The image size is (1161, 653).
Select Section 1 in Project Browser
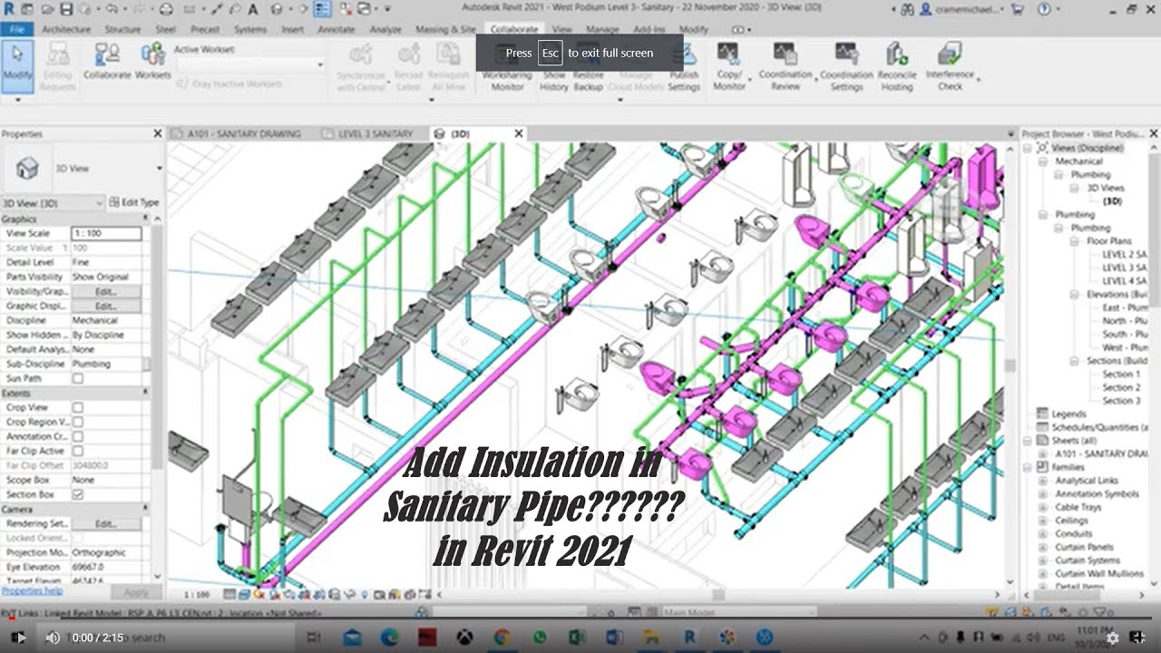(1121, 374)
